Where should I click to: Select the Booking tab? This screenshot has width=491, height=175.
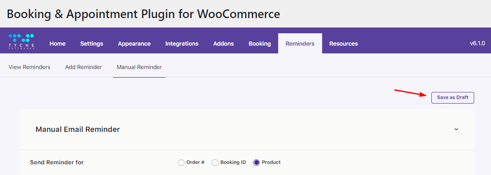pyautogui.click(x=260, y=44)
